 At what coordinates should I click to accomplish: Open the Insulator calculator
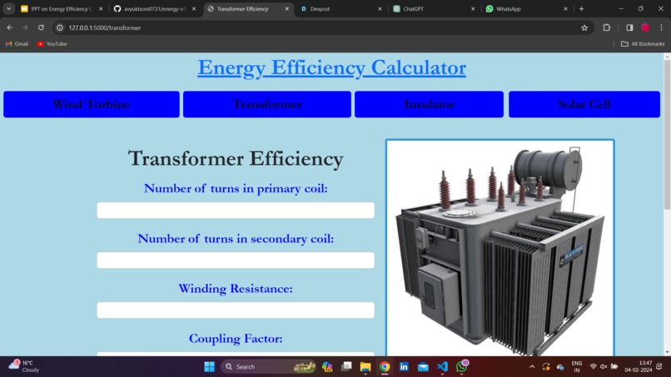429,104
